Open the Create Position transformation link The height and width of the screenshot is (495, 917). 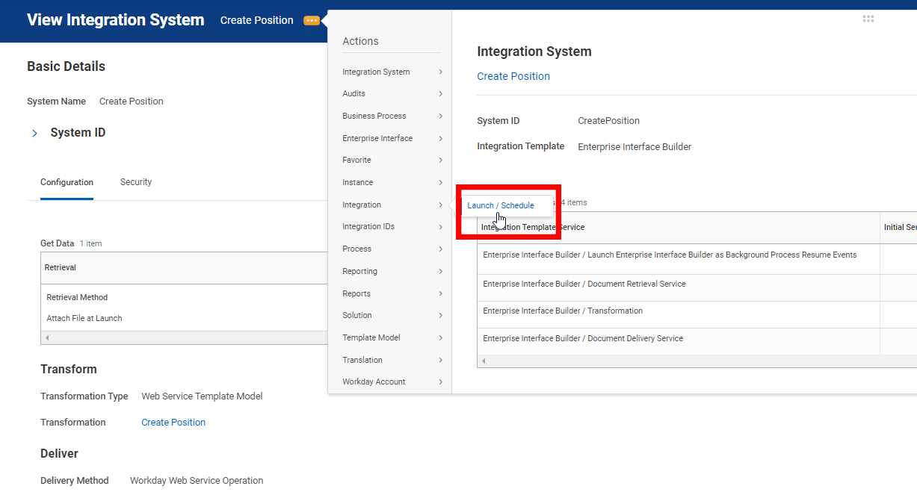[x=173, y=423]
